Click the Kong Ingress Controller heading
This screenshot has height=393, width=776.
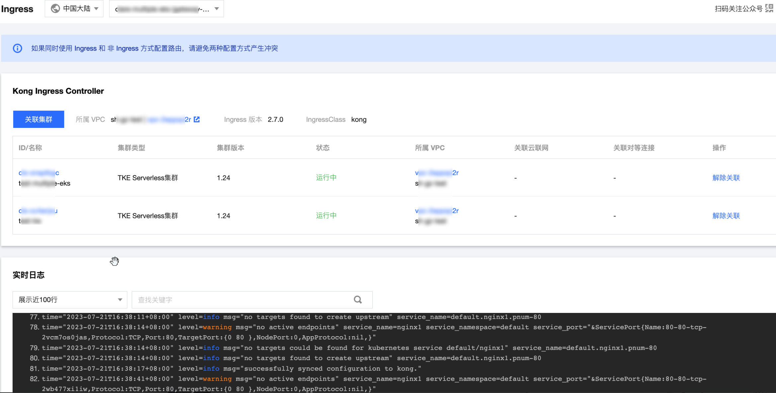coord(58,91)
